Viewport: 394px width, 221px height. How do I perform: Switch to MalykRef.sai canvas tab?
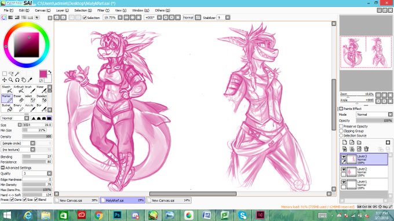pos(122,200)
